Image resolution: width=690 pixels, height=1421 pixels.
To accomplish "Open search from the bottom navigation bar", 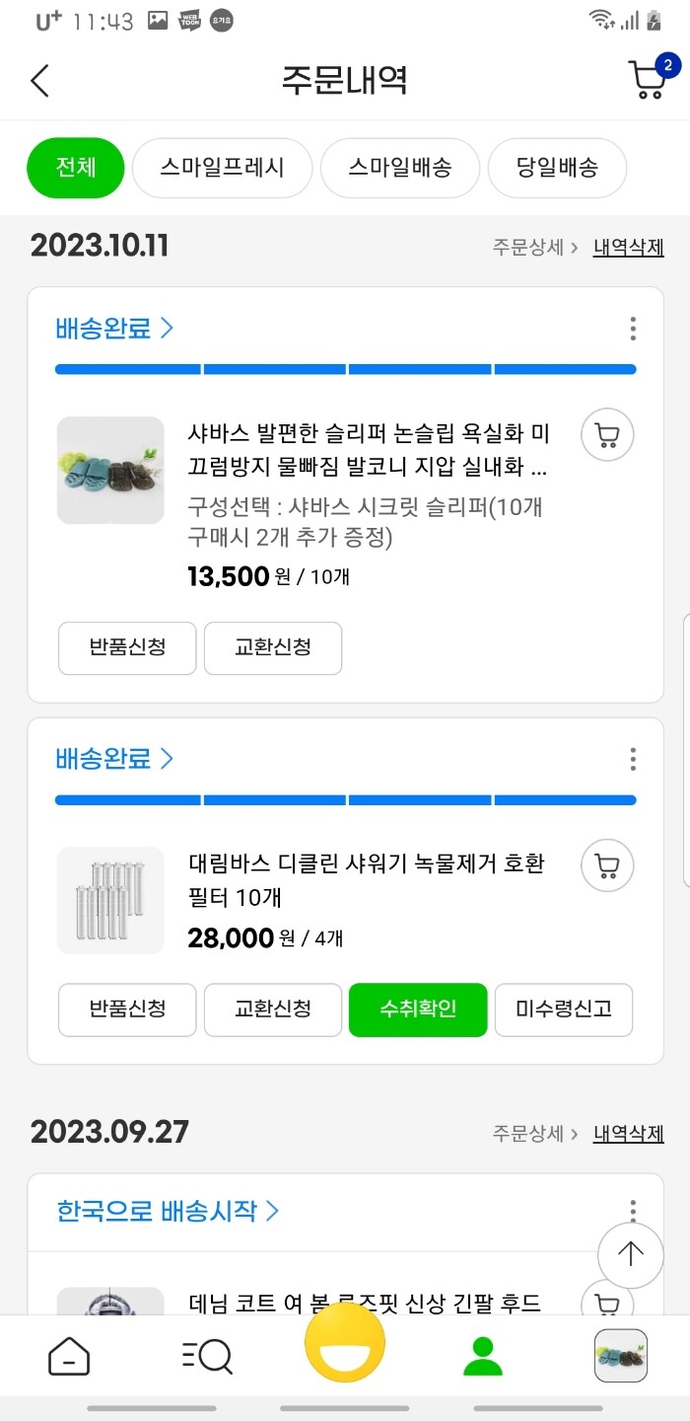I will 206,1355.
